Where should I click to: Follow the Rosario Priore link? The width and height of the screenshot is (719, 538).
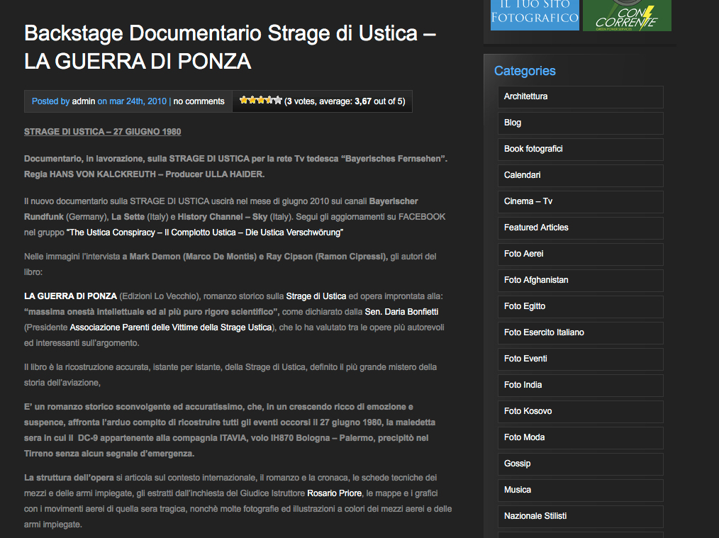coord(335,493)
